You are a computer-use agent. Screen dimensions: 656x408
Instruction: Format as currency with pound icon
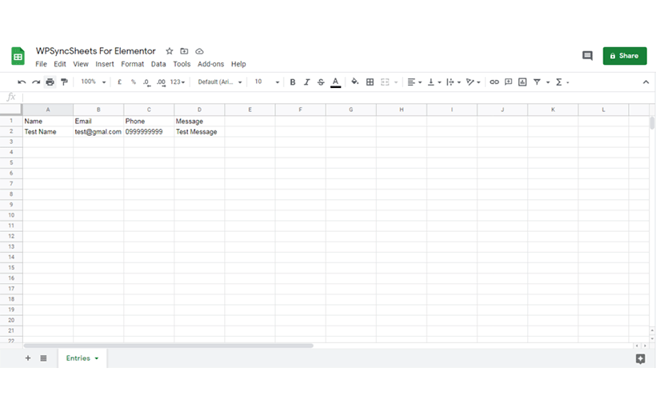point(120,82)
